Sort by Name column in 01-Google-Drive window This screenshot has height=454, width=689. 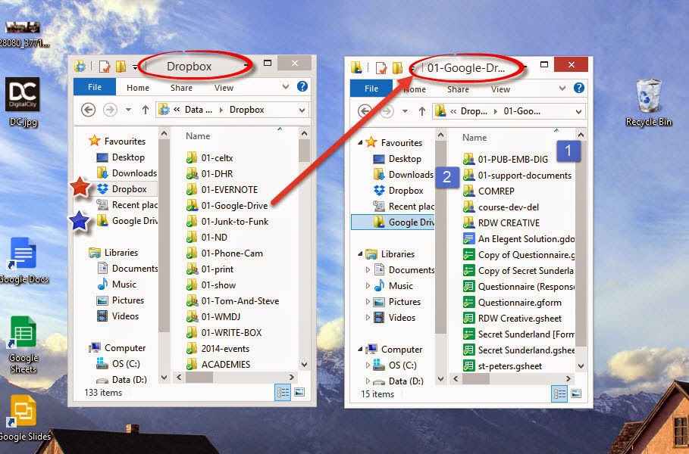pos(474,138)
